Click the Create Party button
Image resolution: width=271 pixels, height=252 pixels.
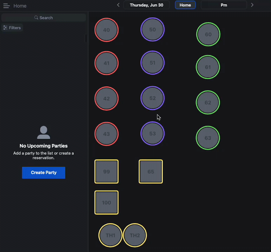point(44,172)
